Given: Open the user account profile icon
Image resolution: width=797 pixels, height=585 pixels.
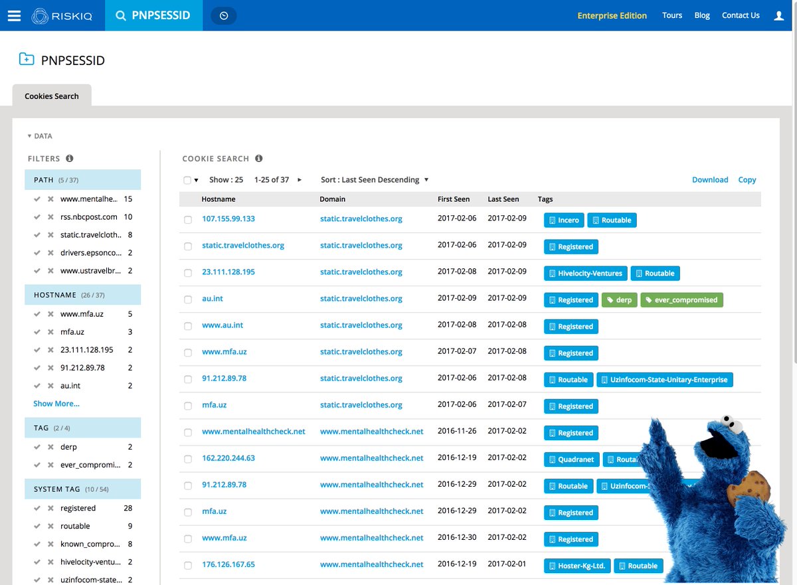Looking at the screenshot, I should click(779, 15).
